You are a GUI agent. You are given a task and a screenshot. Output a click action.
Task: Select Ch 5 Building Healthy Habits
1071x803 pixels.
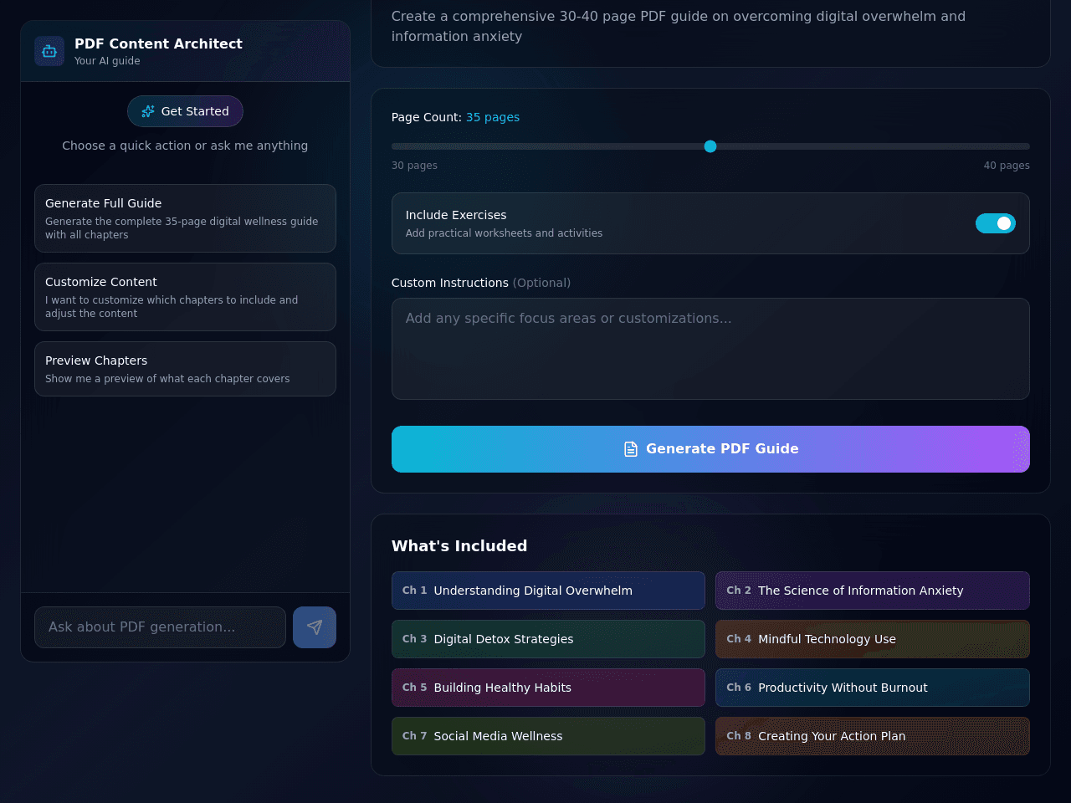click(548, 688)
